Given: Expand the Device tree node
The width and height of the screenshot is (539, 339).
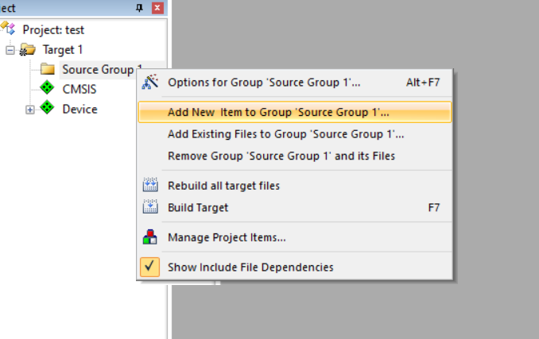Looking at the screenshot, I should click(x=30, y=110).
